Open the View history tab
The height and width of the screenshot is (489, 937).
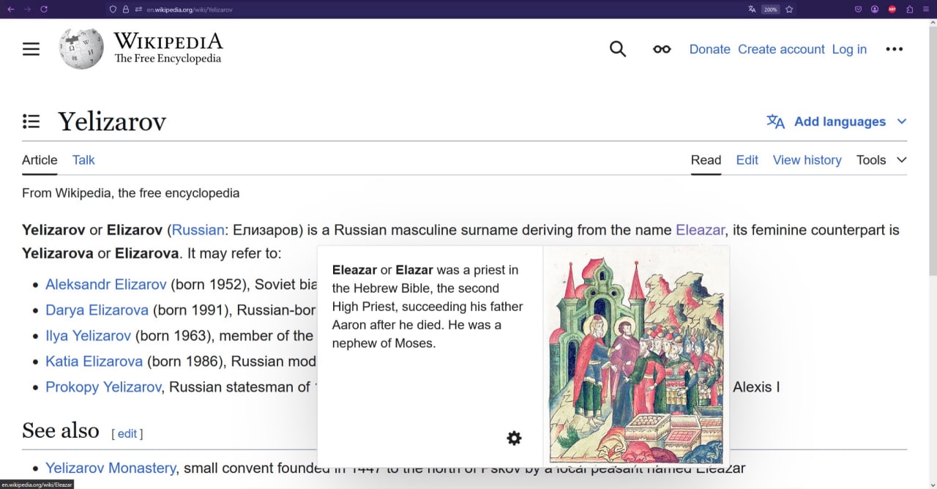pyautogui.click(x=807, y=160)
